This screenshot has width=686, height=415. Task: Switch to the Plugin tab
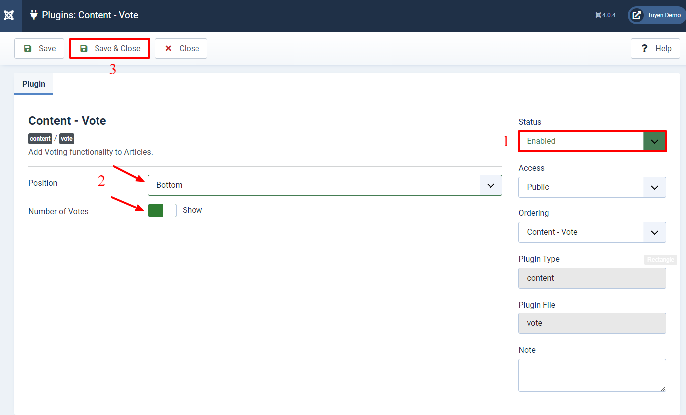[34, 84]
